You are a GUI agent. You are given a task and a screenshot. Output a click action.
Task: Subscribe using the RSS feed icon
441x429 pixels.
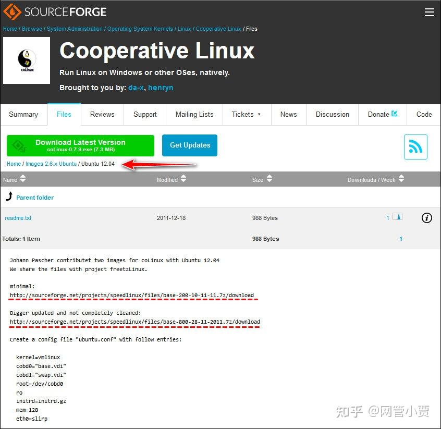point(415,147)
